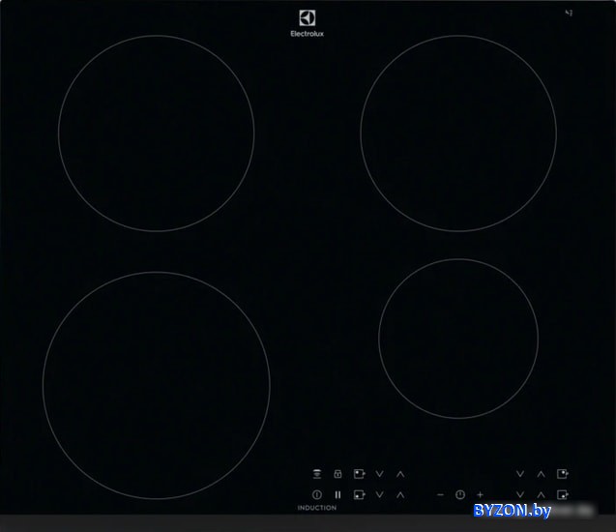
Task: Tap the front-right zone indicator icon
Action: (563, 494)
